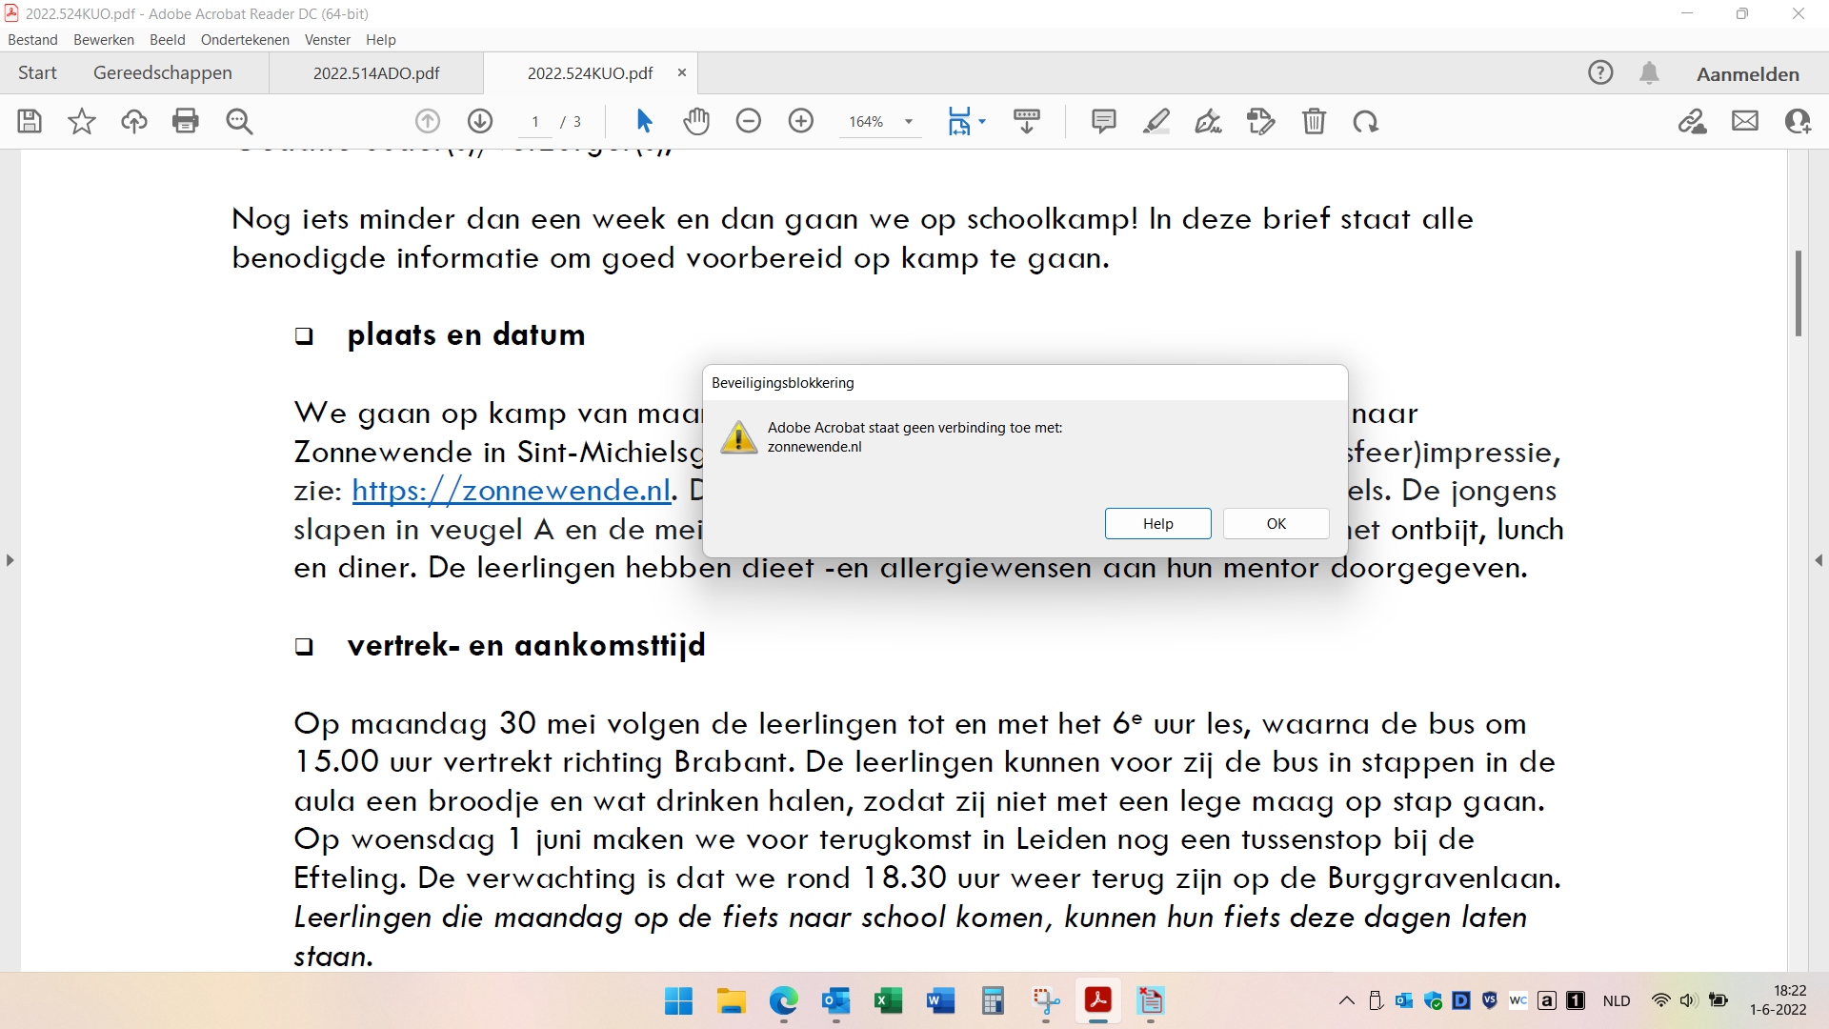The height and width of the screenshot is (1029, 1829).
Task: Click the Save file icon
Action: 30,121
